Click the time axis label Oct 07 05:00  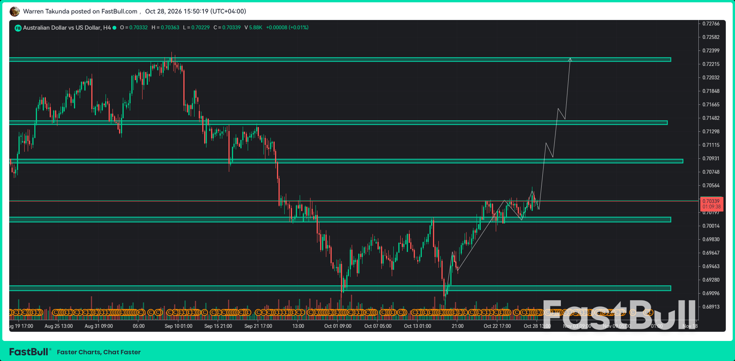[378, 326]
